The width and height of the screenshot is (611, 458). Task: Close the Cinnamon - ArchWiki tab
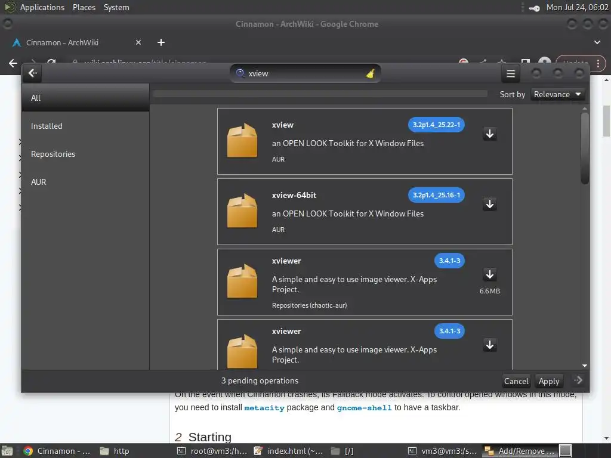pos(138,42)
